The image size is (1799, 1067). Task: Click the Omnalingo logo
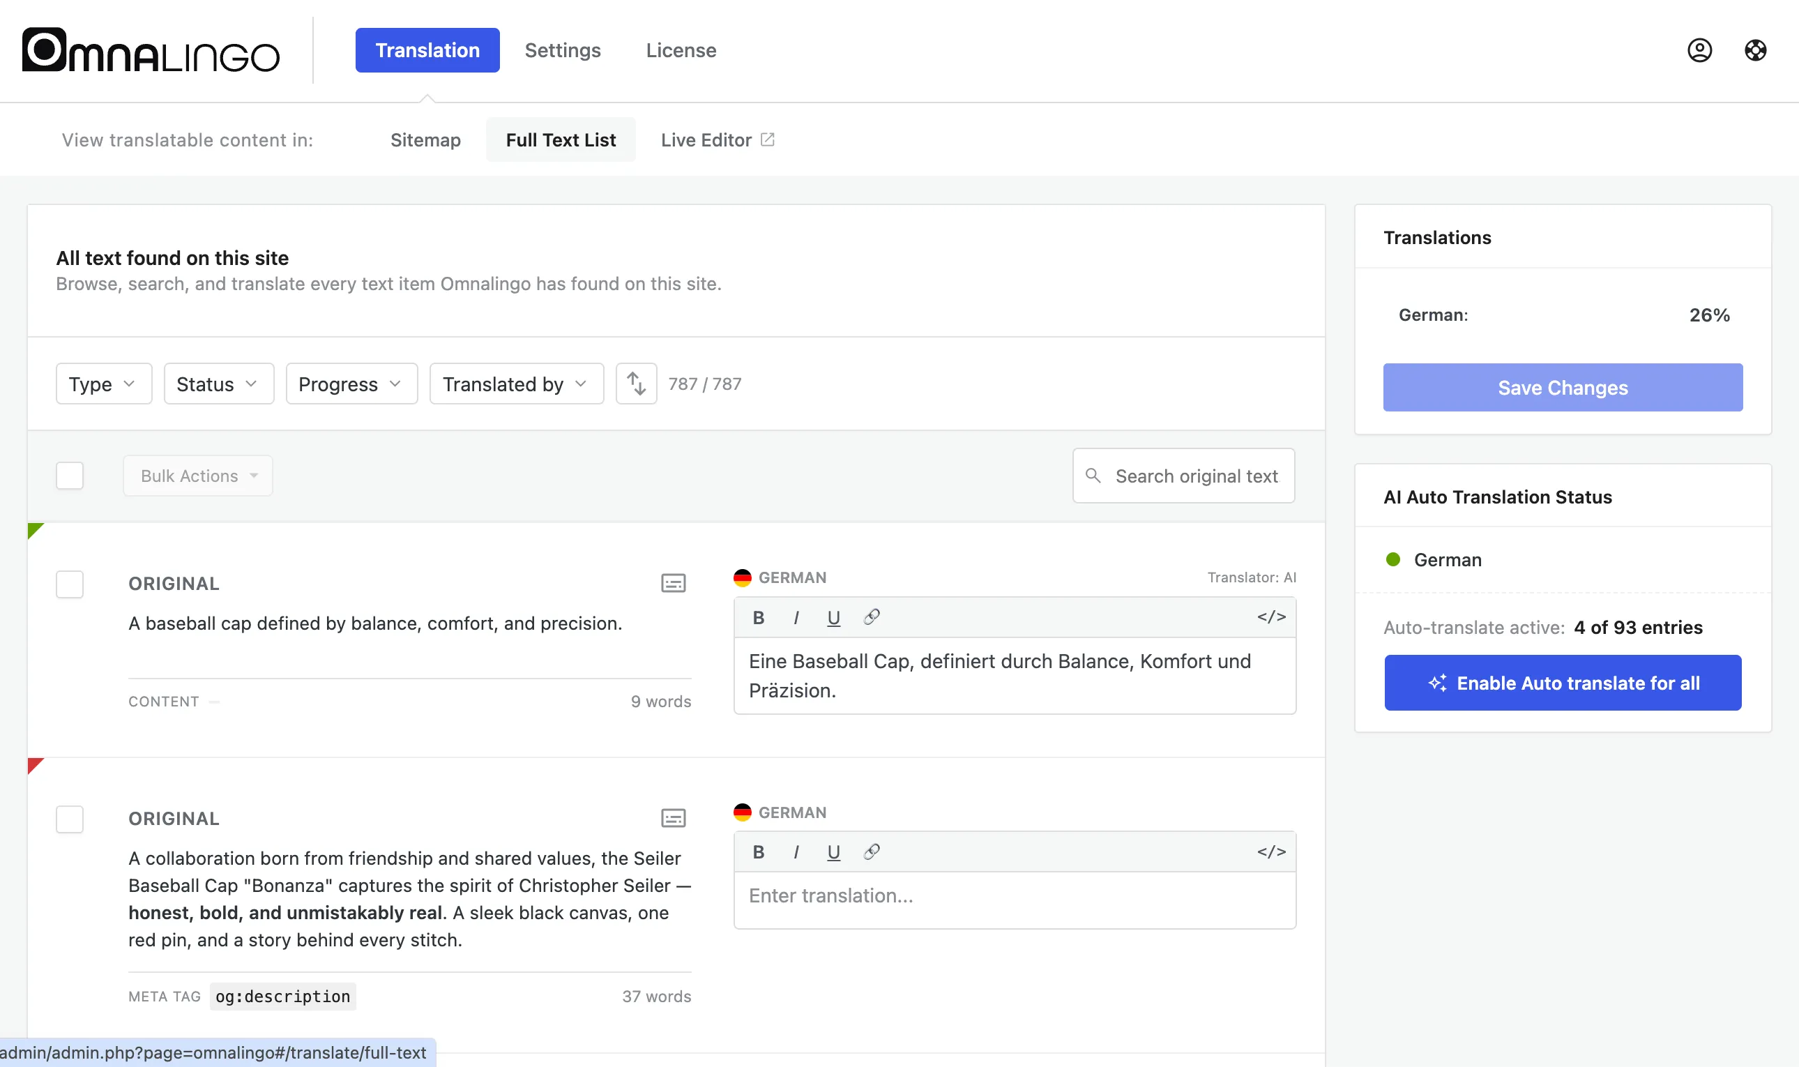tap(150, 50)
